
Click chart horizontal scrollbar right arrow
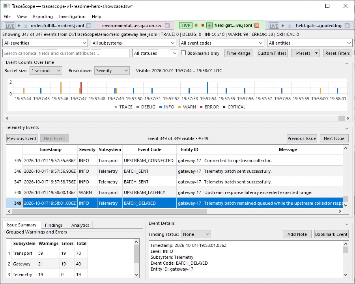tap(348, 118)
